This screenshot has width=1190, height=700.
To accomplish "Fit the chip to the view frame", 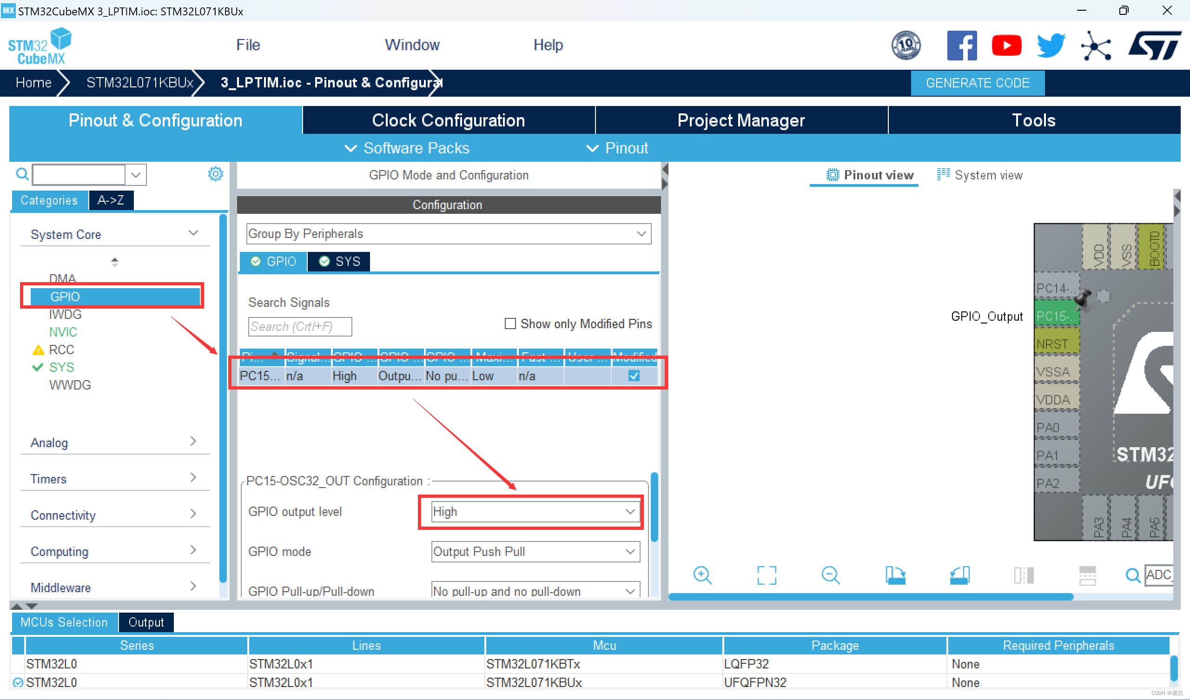I will (x=766, y=575).
